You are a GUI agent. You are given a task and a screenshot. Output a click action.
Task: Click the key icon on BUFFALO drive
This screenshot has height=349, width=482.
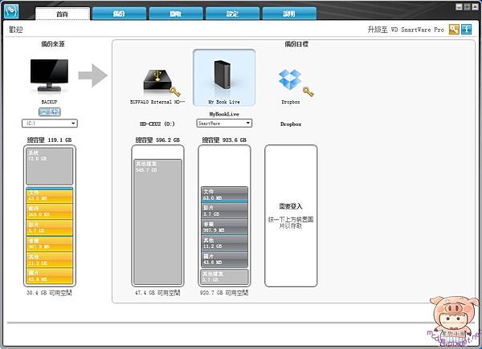click(x=175, y=91)
